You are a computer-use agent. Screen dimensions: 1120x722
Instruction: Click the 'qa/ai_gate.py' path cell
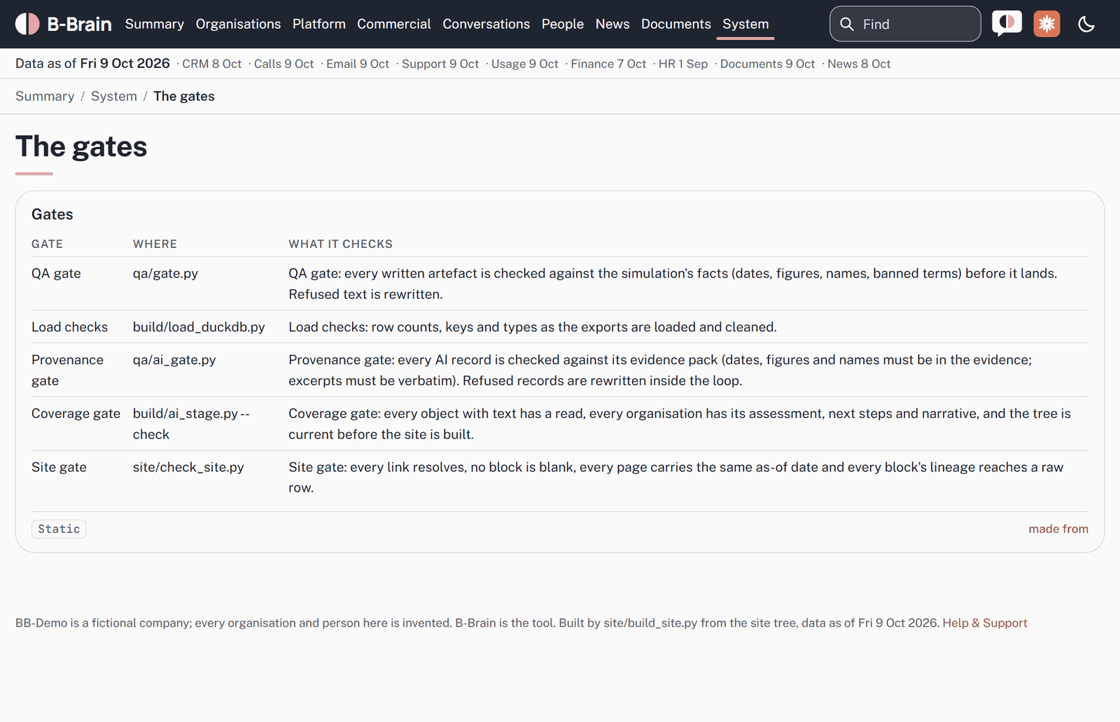[x=174, y=359]
